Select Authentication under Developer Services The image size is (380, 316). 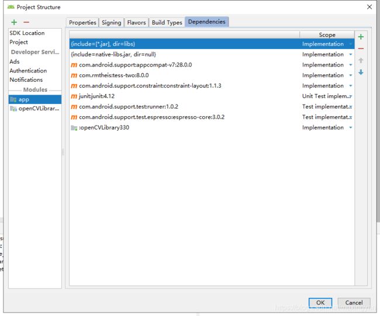click(x=35, y=71)
